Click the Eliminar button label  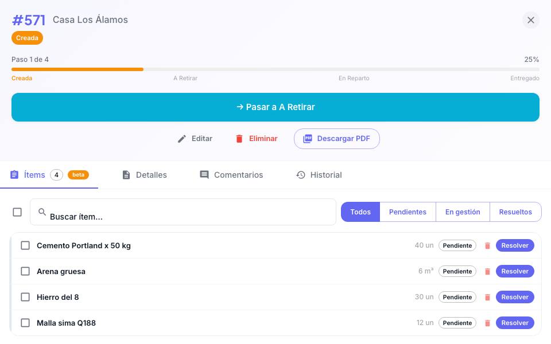tap(263, 139)
